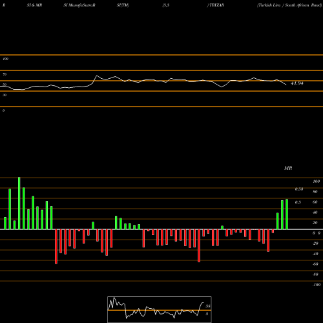The width and height of the screenshot is (323, 323).
Task: Click the MR axis label 80
Action: pos(315,192)
